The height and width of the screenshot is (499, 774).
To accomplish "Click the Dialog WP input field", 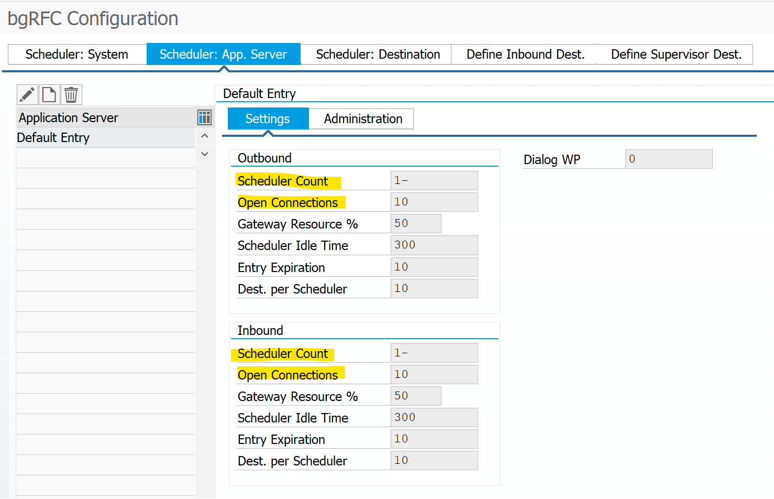I will click(668, 159).
